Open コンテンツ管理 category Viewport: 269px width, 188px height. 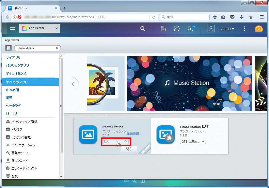[18, 137]
